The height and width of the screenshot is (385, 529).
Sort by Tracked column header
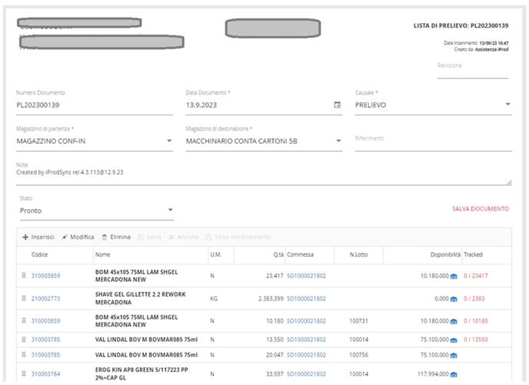pos(473,255)
